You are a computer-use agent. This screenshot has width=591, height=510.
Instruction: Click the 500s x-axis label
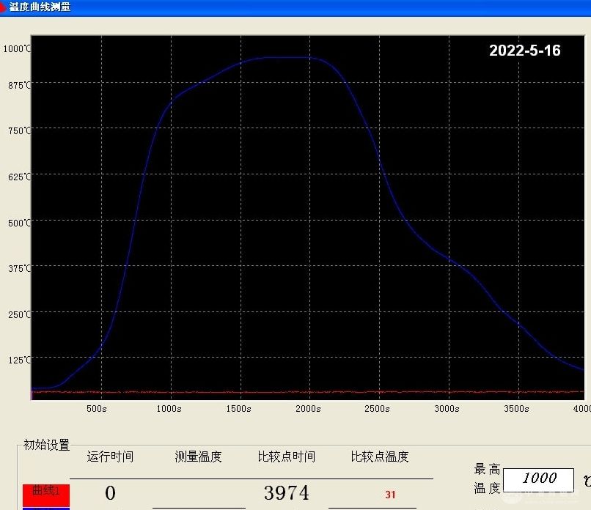(x=97, y=409)
